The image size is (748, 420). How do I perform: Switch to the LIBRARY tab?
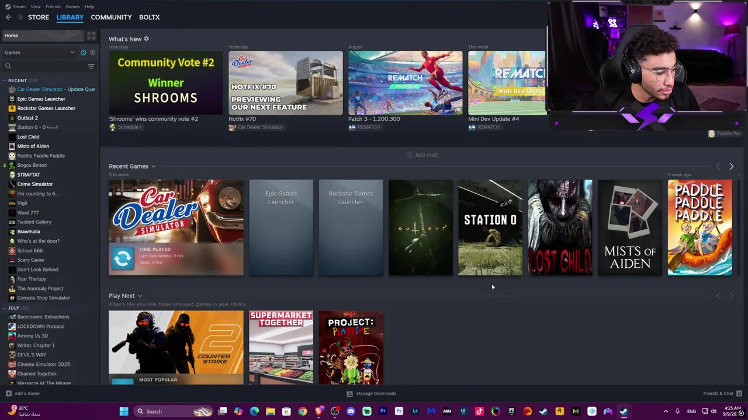pos(70,17)
